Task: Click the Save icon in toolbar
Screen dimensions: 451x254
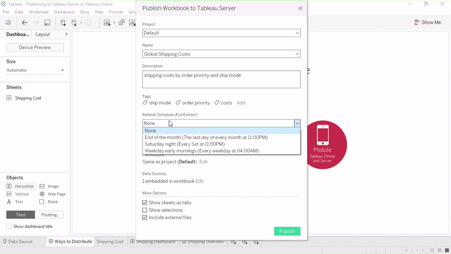Action: (x=47, y=23)
